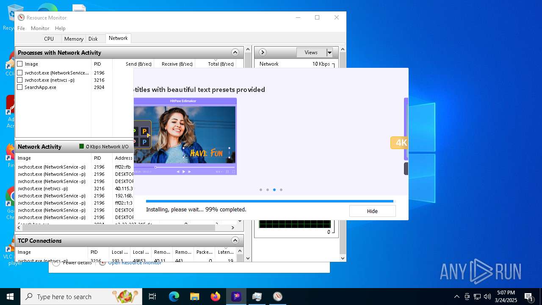Image resolution: width=542 pixels, height=305 pixels.
Task: Open File Explorer from the taskbar
Action: click(x=194, y=297)
